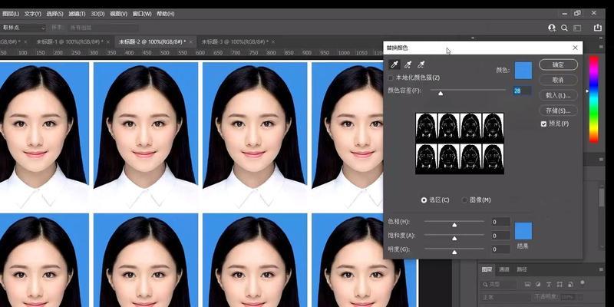Click the 饱和度 saturation value input field
The width and height of the screenshot is (614, 307).
tap(501, 236)
